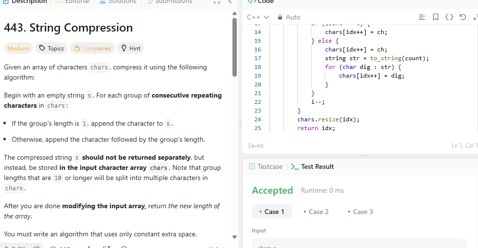Click line number 20 in the gutter
Screen dimensions: 478x248
[258, 84]
